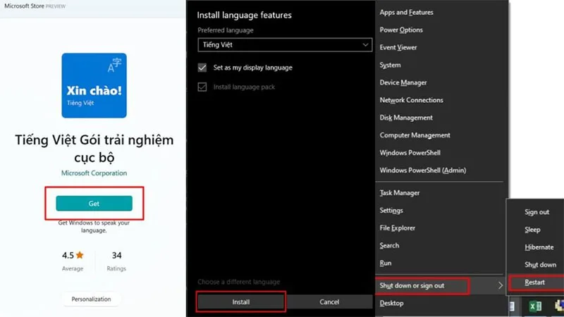Open Device Manager from the menu
The height and width of the screenshot is (317, 564).
403,82
